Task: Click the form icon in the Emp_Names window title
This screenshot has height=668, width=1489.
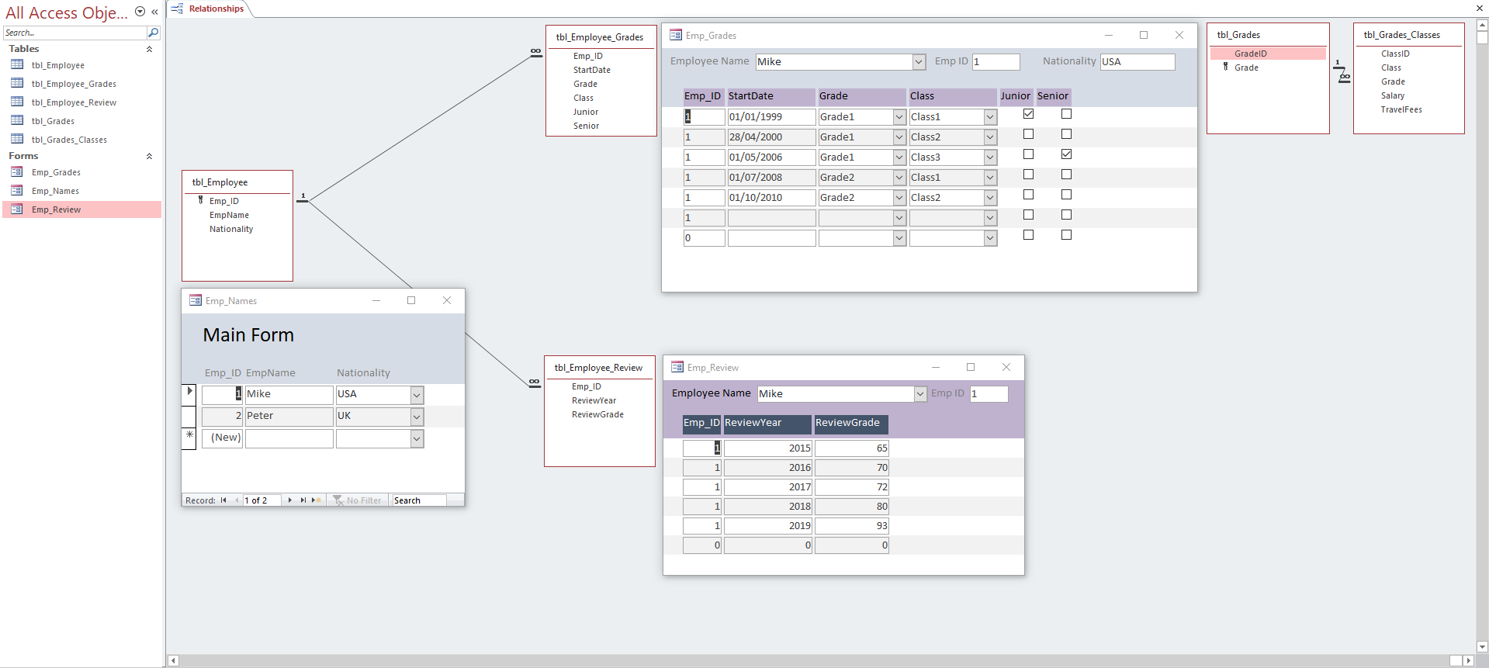Action: pos(196,300)
